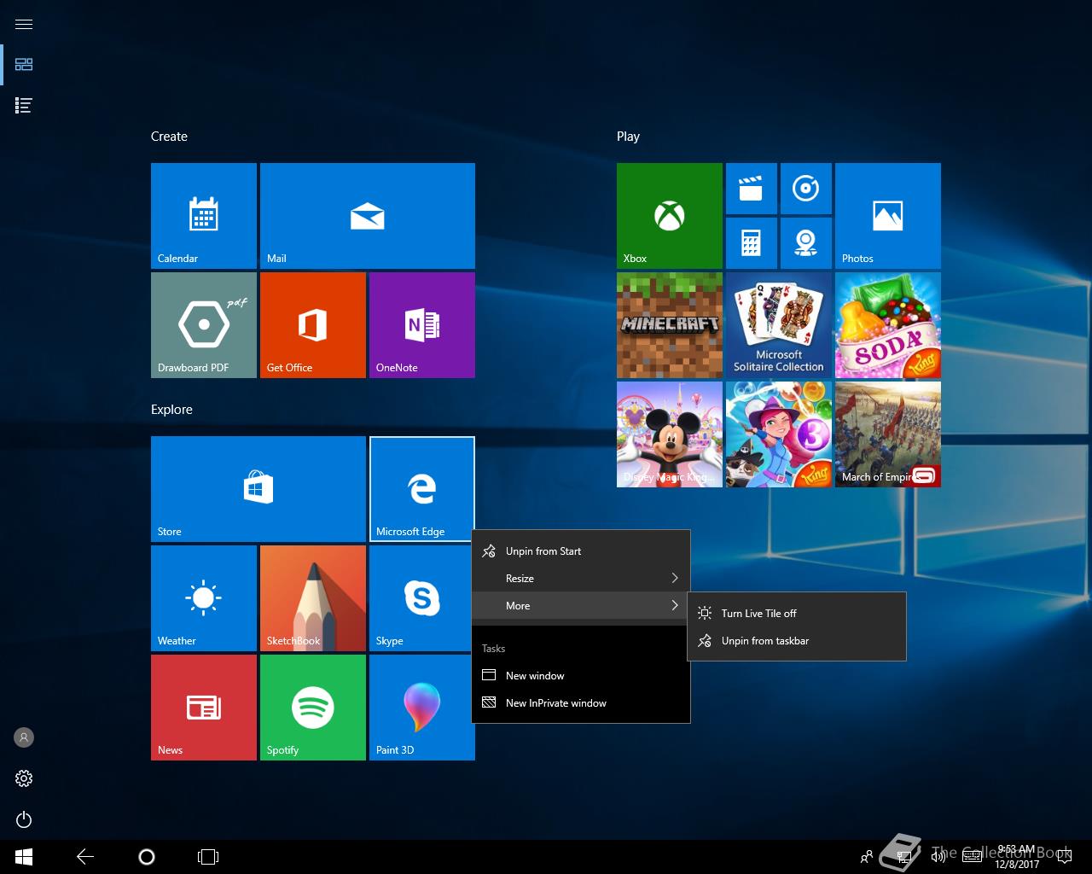Expand the More submenu
This screenshot has height=874, width=1092.
coord(581,606)
